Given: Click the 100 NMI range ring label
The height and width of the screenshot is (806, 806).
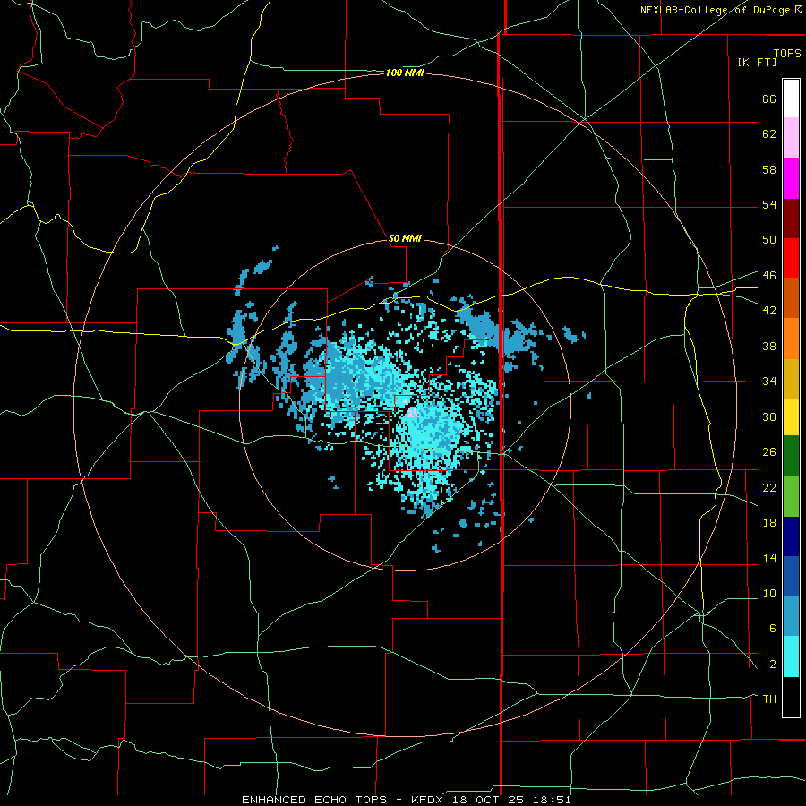Looking at the screenshot, I should click(x=405, y=73).
